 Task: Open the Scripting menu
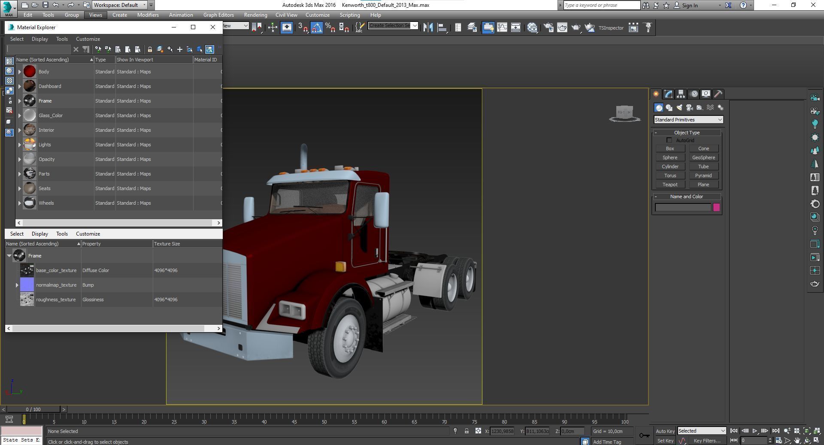pyautogui.click(x=350, y=15)
